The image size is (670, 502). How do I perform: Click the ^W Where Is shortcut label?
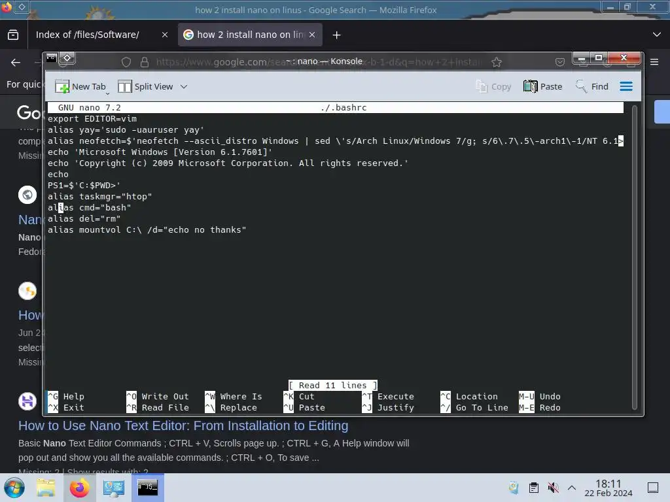click(x=234, y=396)
